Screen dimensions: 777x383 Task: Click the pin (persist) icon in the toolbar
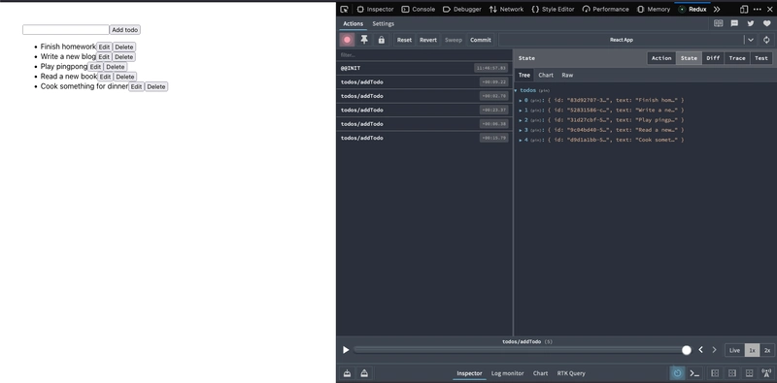(364, 40)
